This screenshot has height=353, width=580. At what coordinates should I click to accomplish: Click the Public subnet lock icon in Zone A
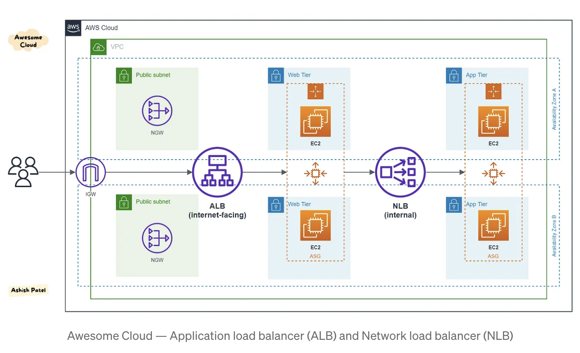124,76
